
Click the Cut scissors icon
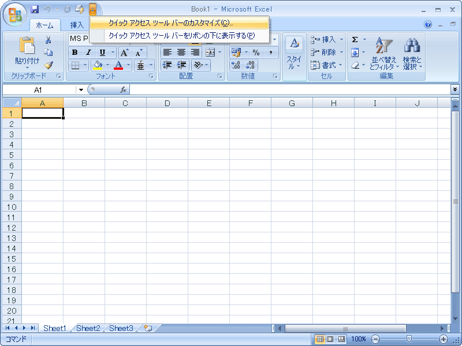point(49,40)
